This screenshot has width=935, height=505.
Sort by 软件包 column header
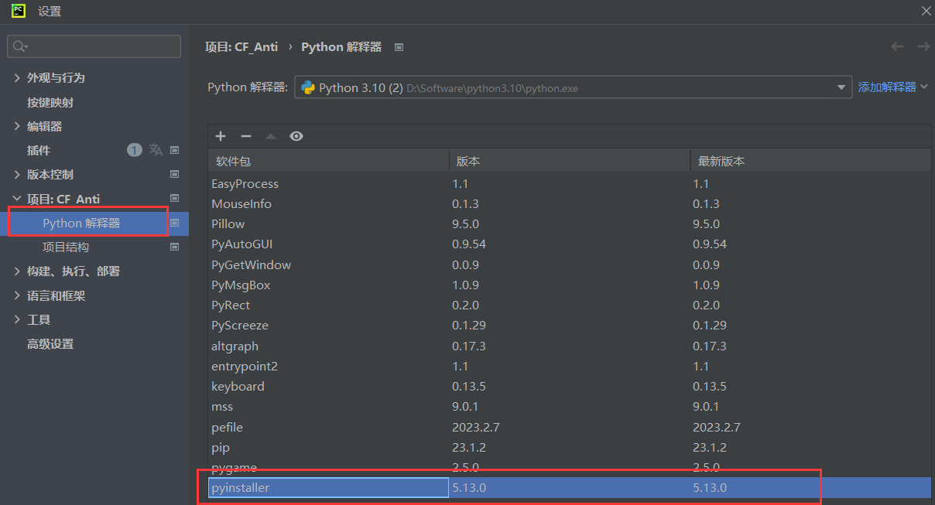(x=328, y=161)
